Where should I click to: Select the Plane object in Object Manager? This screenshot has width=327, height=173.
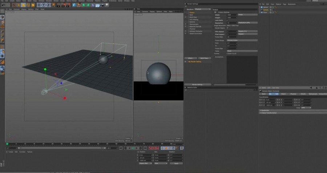(x=265, y=12)
